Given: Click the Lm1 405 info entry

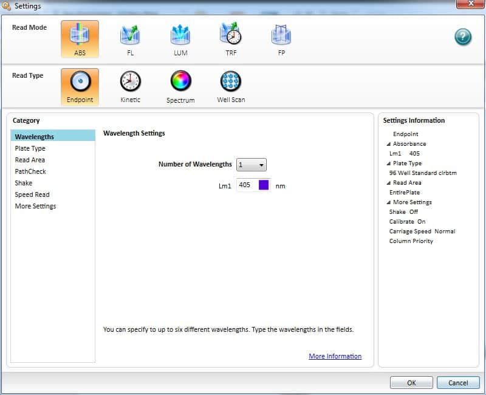Looking at the screenshot, I should coord(404,154).
